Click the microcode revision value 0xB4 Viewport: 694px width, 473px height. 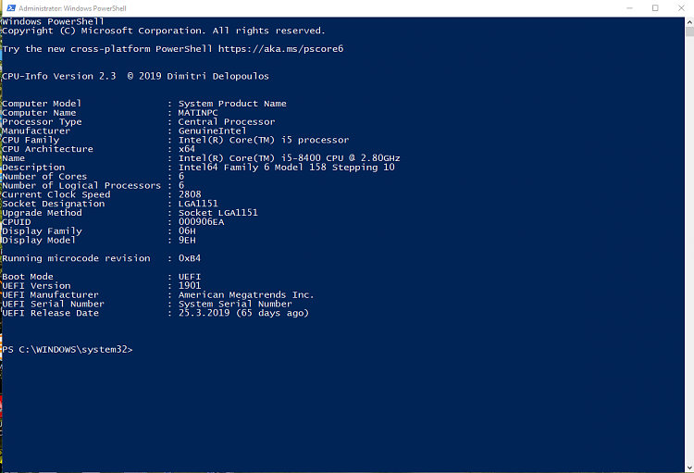tap(190, 258)
